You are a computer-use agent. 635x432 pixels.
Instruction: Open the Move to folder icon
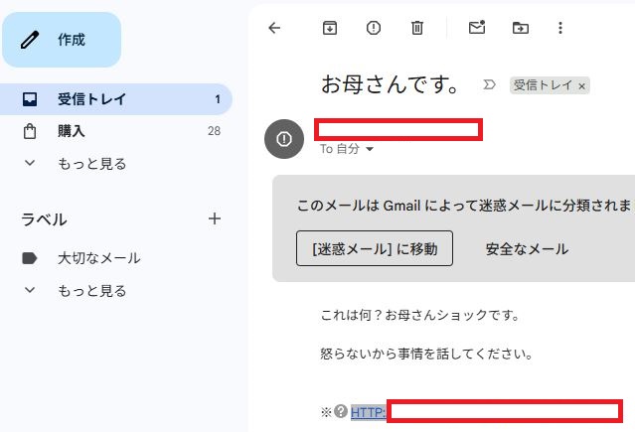pos(520,28)
